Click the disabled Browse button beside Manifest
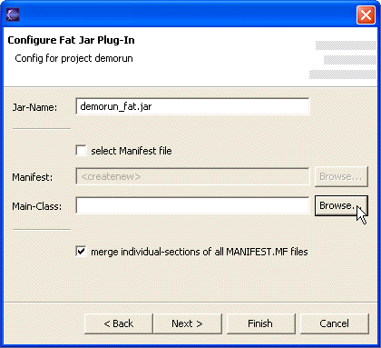 coord(341,176)
